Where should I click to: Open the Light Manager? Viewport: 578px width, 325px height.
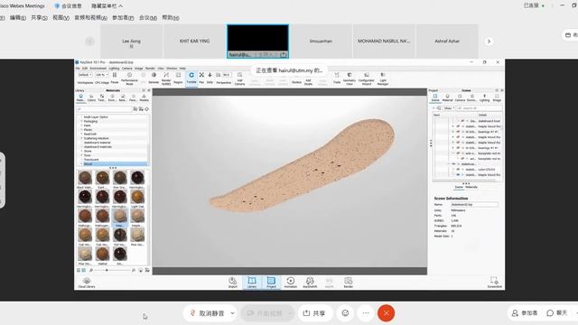pyautogui.click(x=383, y=79)
